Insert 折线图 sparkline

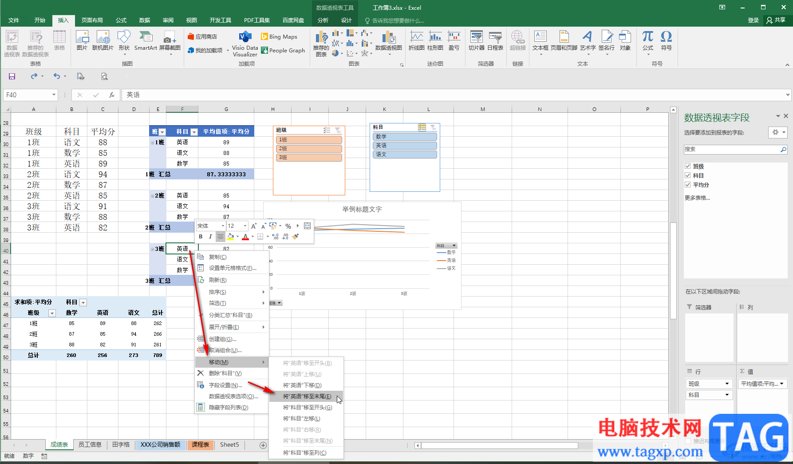tap(416, 40)
